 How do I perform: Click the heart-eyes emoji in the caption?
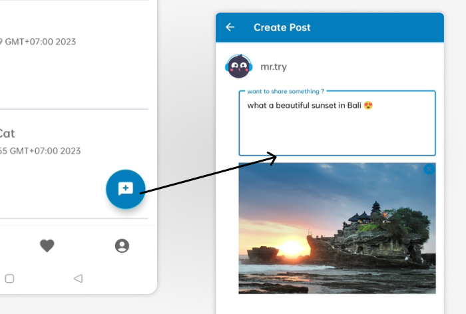click(368, 105)
